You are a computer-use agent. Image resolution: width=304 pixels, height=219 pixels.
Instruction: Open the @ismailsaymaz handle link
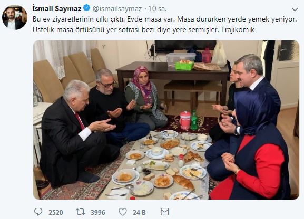pyautogui.click(x=117, y=9)
